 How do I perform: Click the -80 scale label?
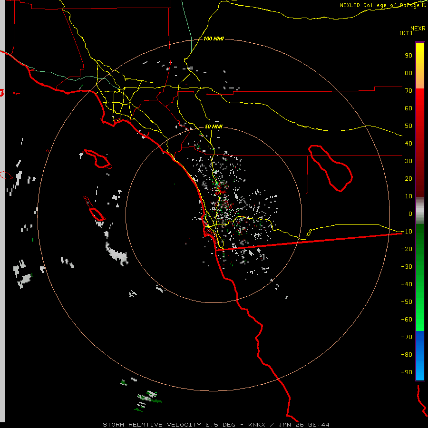click(x=407, y=355)
